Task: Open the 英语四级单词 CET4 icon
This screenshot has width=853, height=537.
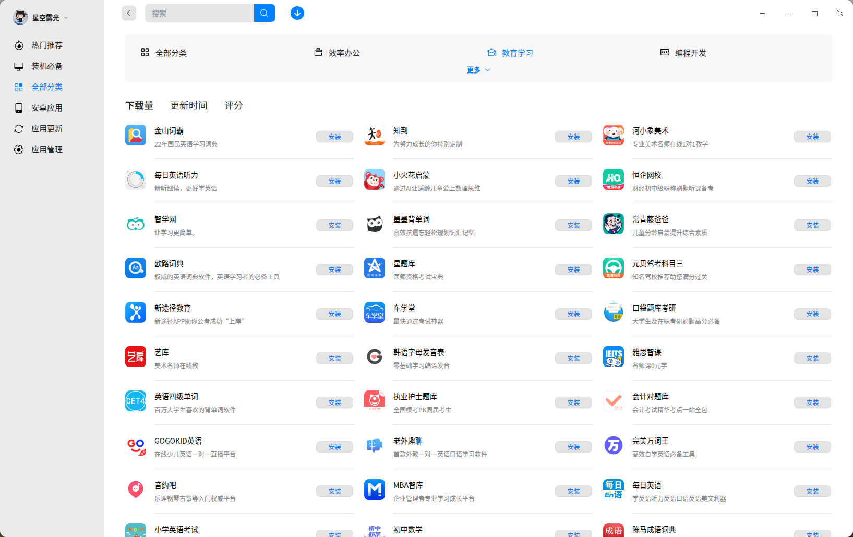Action: tap(136, 401)
